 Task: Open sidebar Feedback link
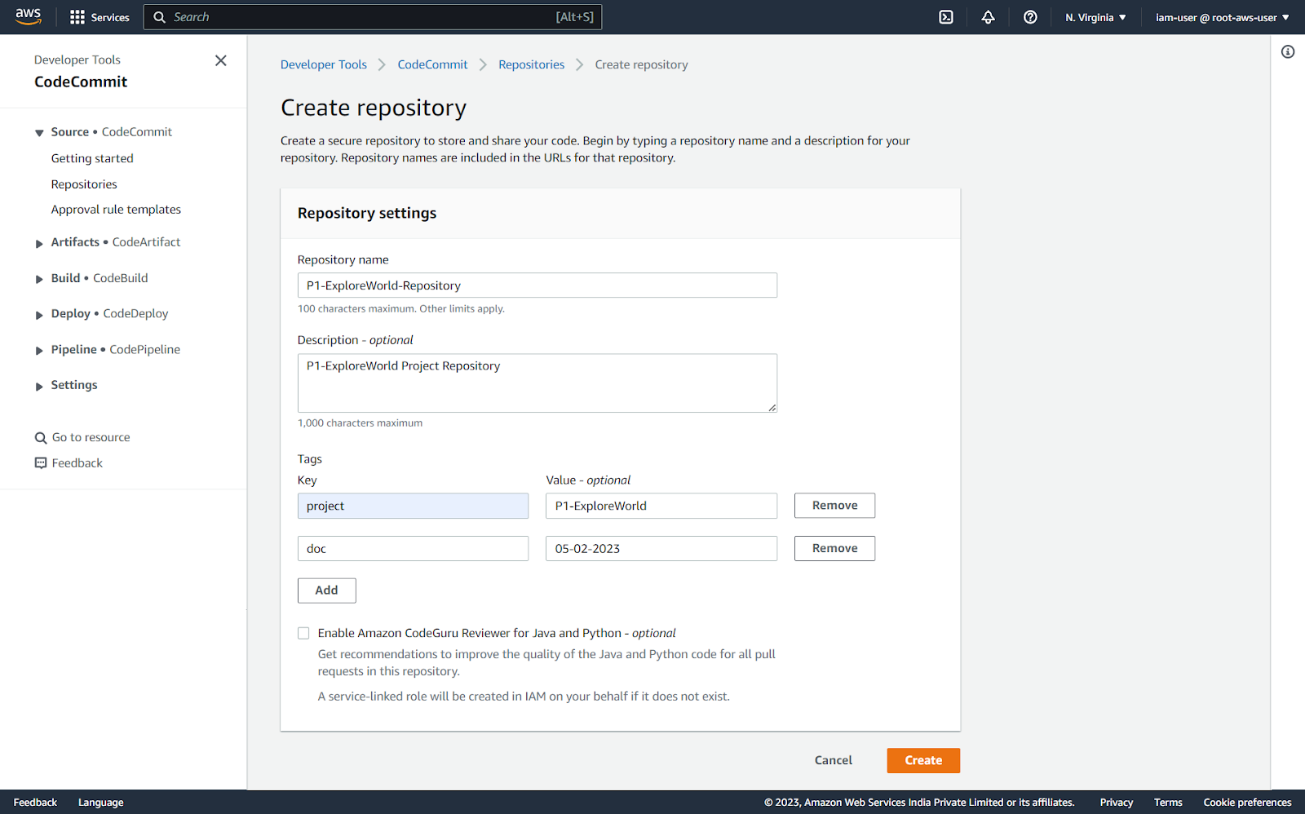[x=77, y=462]
